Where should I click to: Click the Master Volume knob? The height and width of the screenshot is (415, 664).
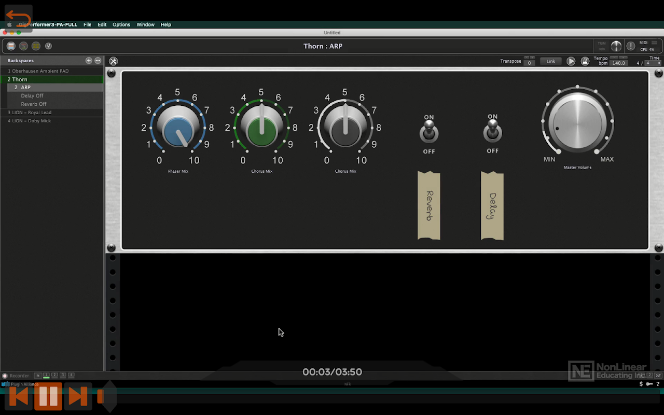click(577, 123)
